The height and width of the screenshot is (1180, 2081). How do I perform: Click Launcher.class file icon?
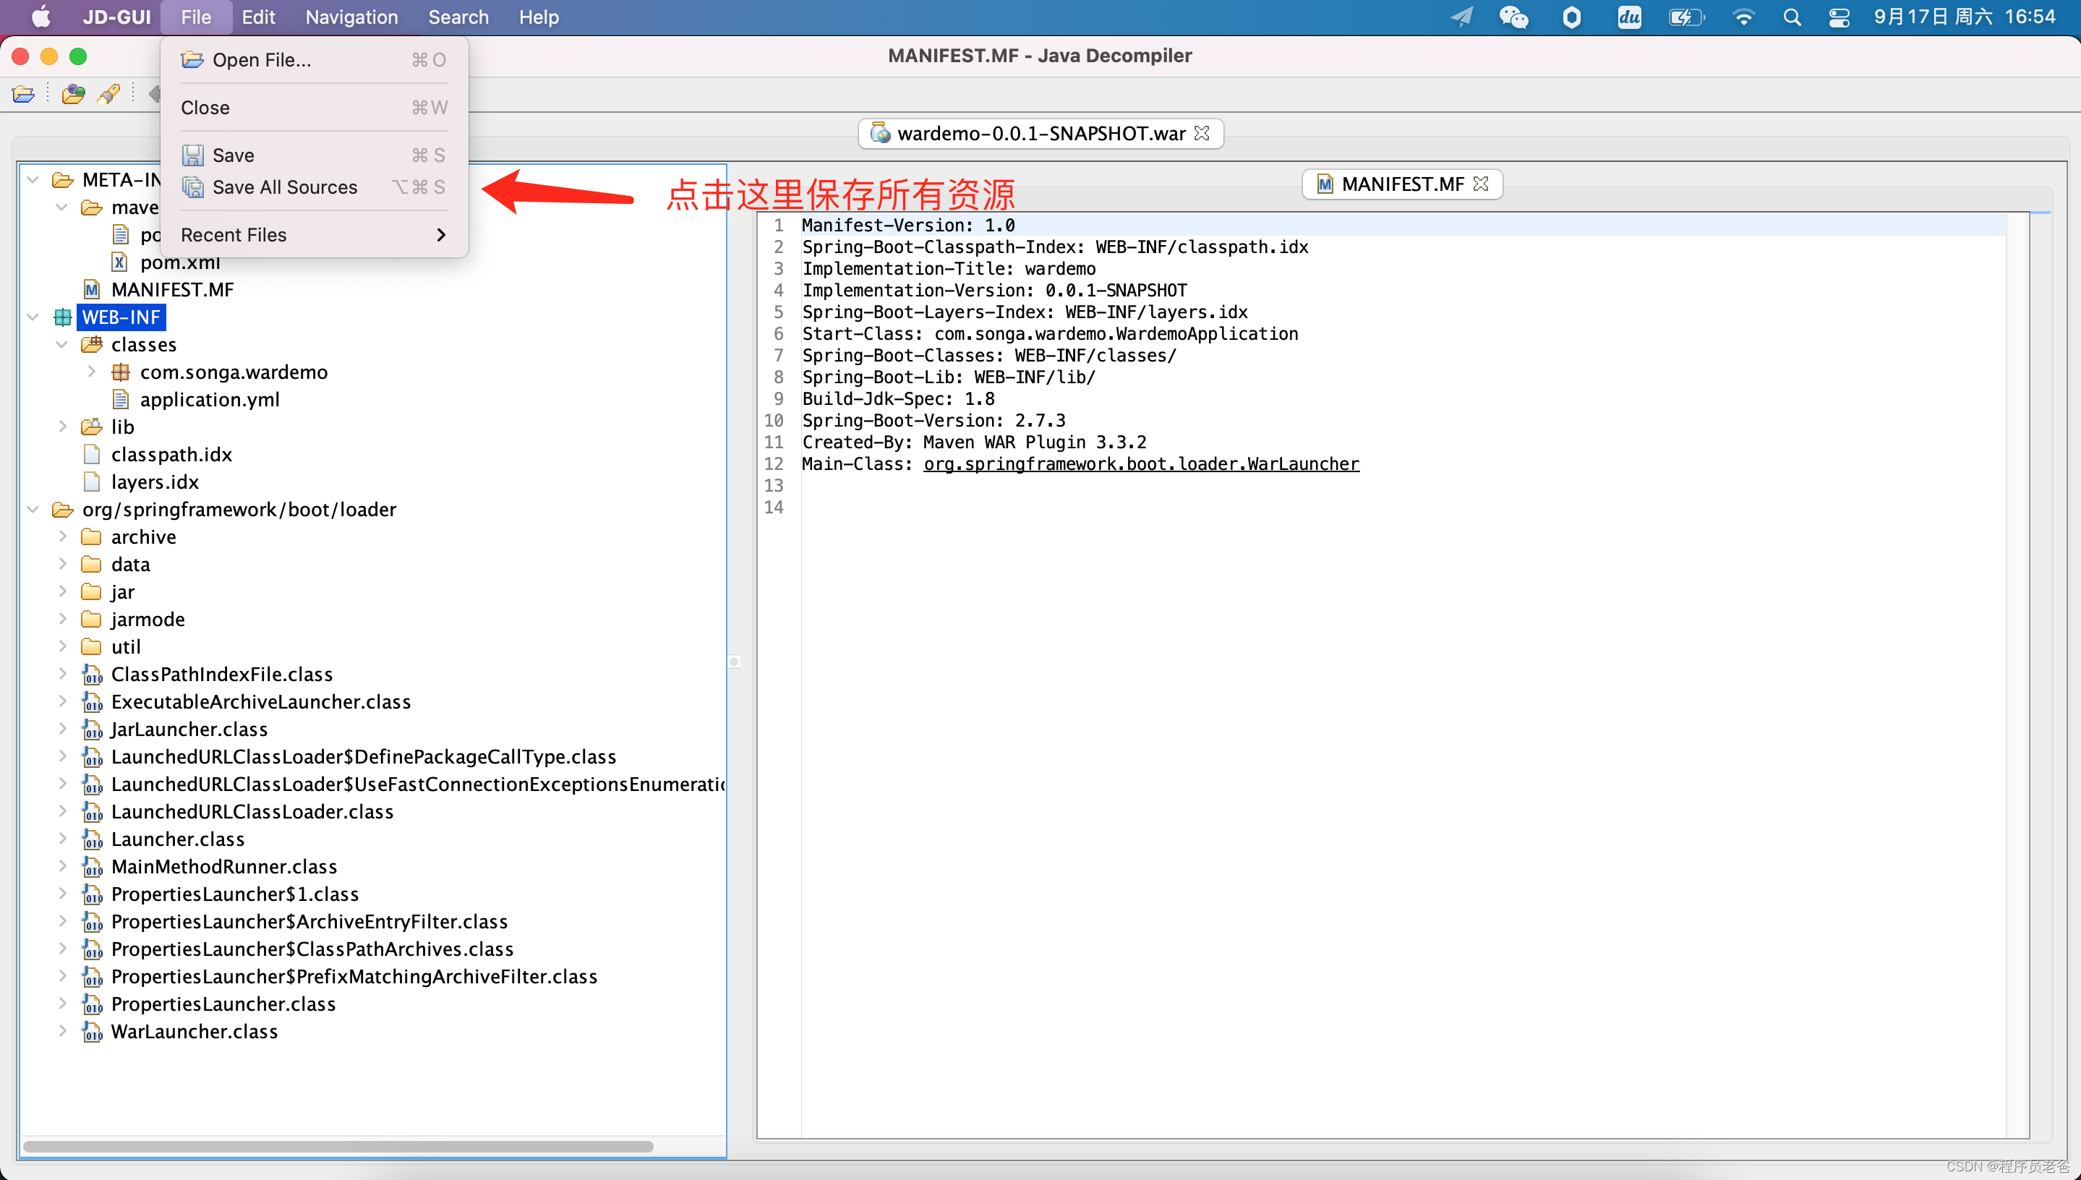(x=93, y=839)
